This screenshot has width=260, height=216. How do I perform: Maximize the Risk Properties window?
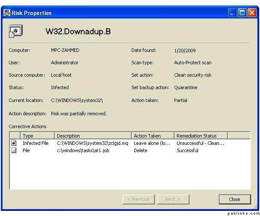pyautogui.click(x=242, y=13)
